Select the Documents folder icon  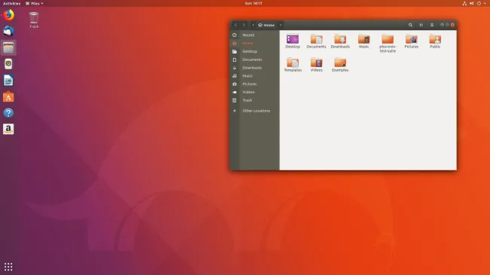[317, 38]
